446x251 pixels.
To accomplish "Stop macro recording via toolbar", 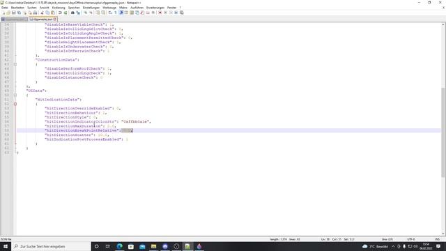I will [166, 13].
